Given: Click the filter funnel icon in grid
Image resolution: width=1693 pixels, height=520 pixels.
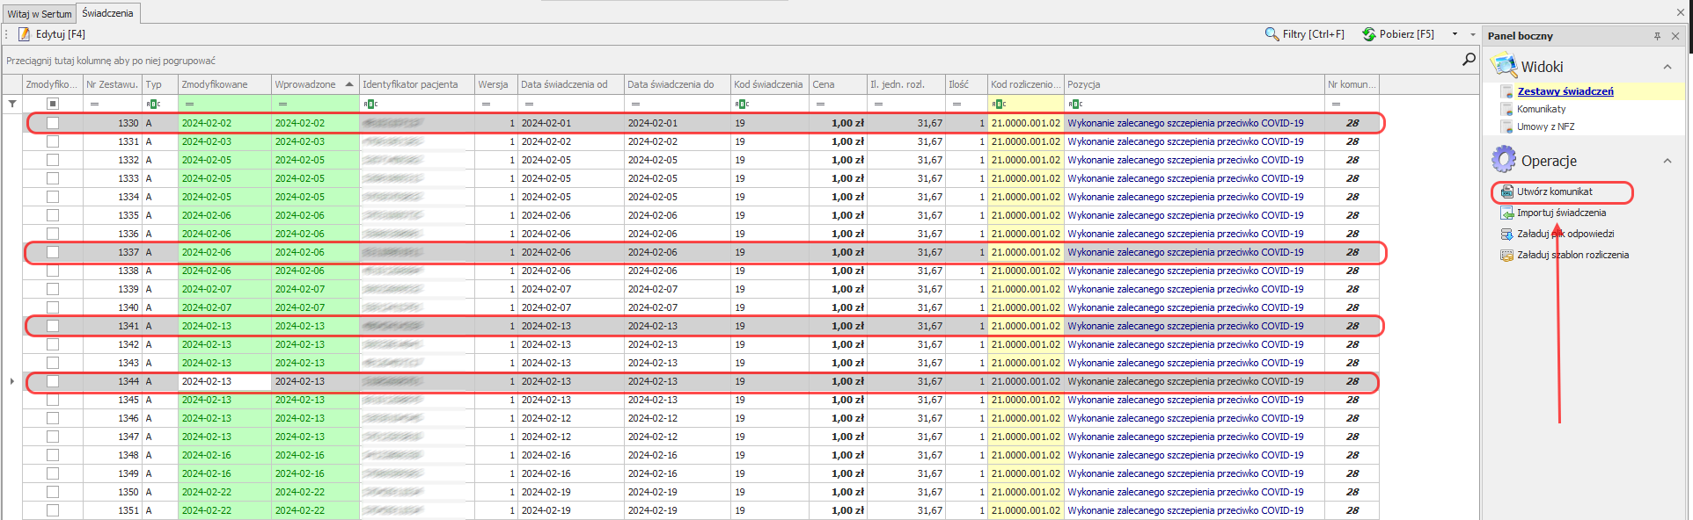Looking at the screenshot, I should [12, 104].
